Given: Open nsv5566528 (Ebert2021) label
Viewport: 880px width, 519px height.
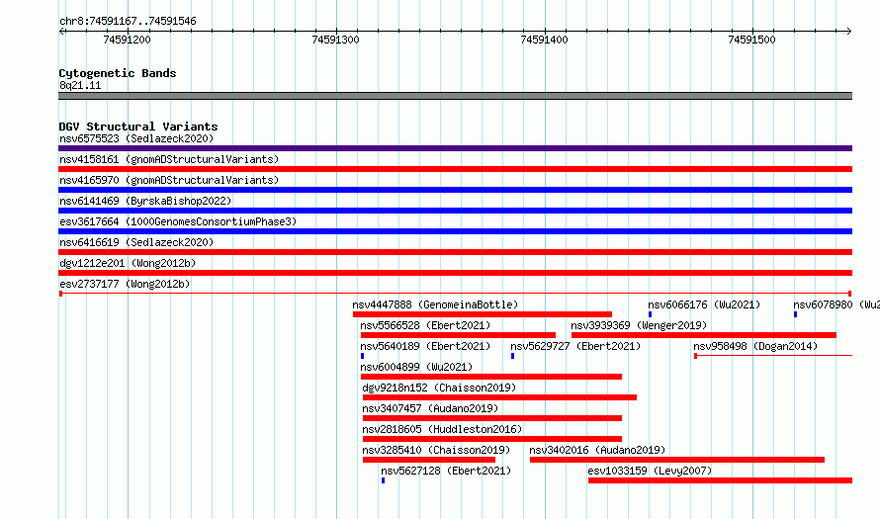Looking at the screenshot, I should coord(425,325).
